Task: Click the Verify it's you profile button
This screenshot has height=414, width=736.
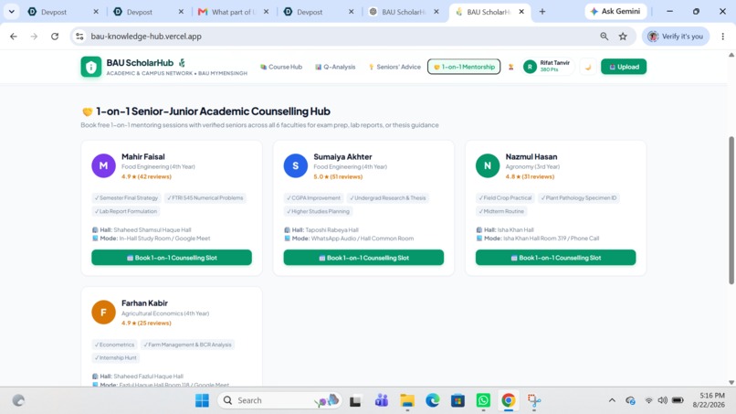Action: pyautogui.click(x=676, y=37)
